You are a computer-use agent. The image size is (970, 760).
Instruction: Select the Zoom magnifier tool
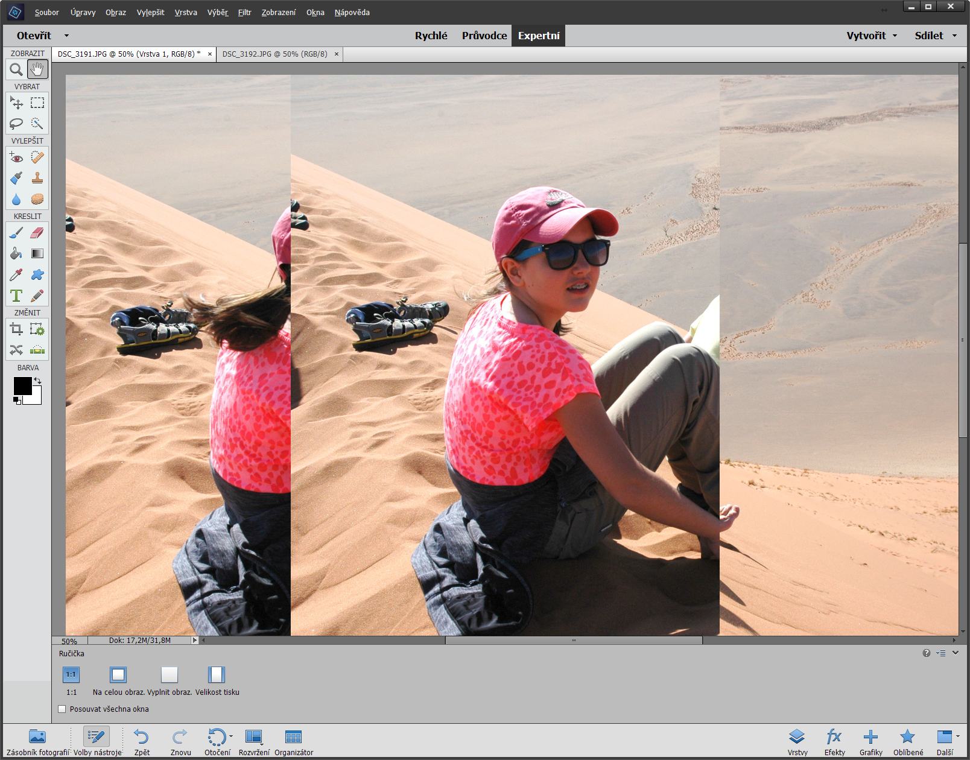(16, 69)
